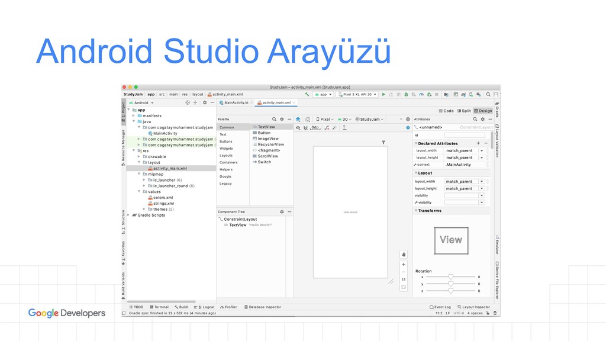Open the Database Inspector tab
The width and height of the screenshot is (606, 341).
pos(263,307)
